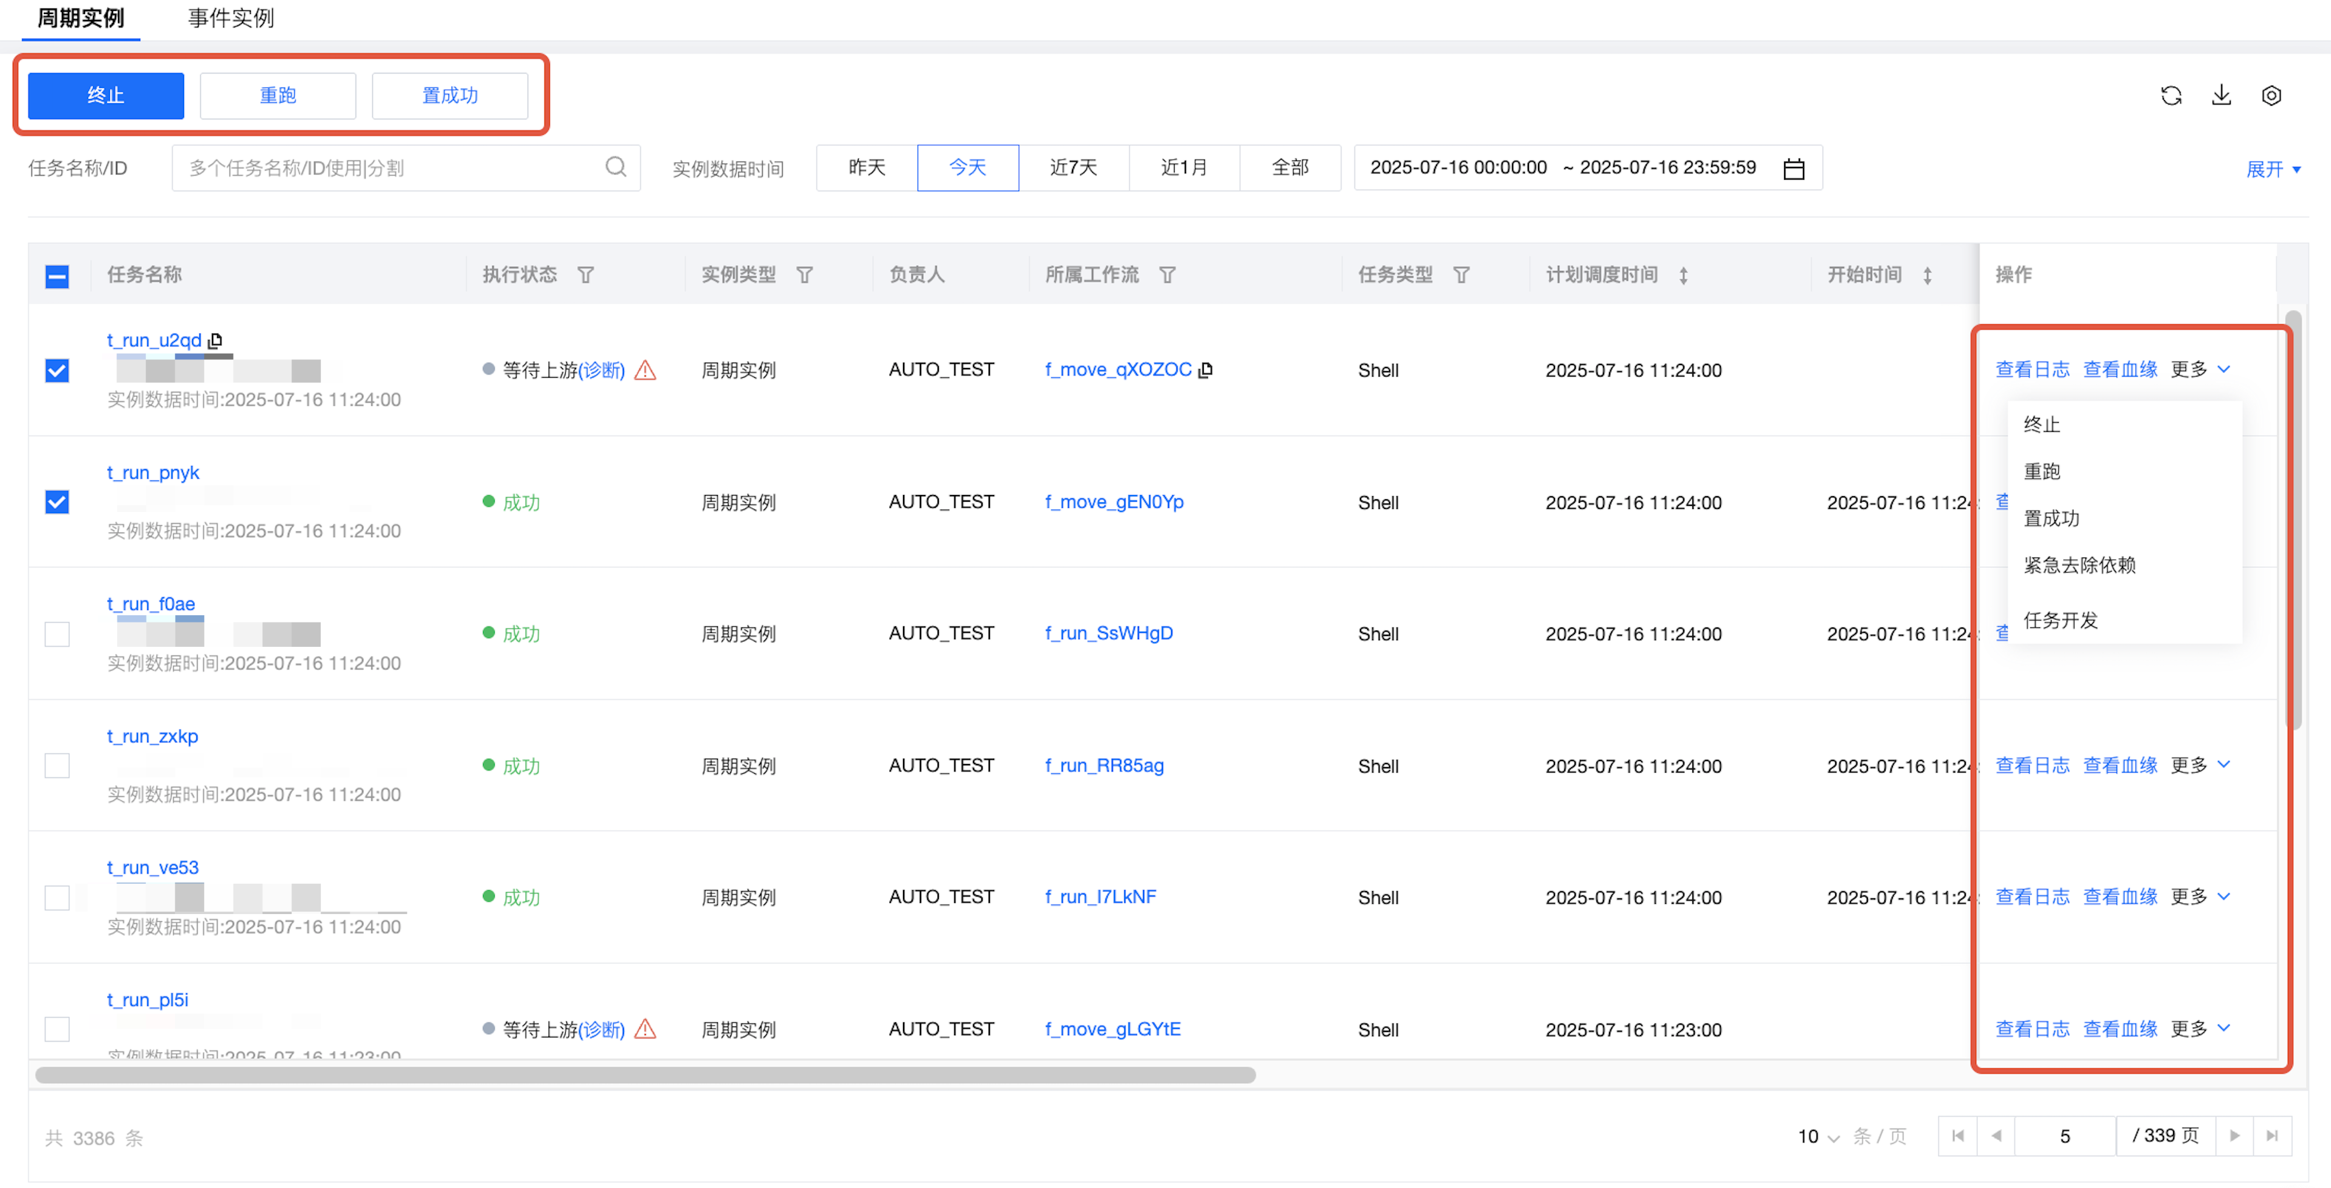Image resolution: width=2331 pixels, height=1188 pixels.
Task: Copy the workflow name f_move_qXOZOC
Action: pyautogui.click(x=1206, y=370)
